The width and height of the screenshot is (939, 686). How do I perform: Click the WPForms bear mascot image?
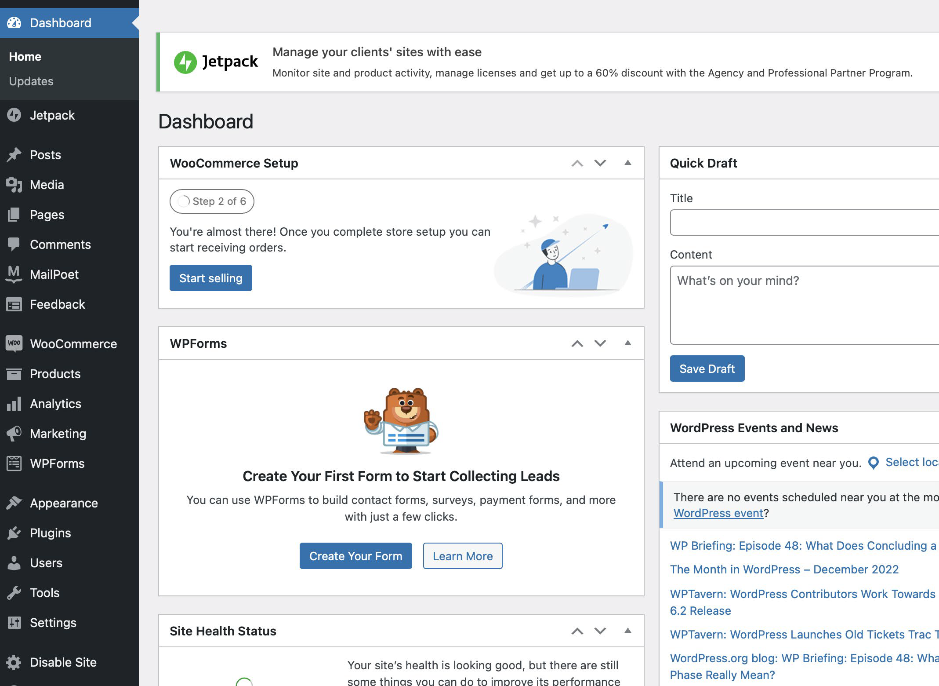pyautogui.click(x=401, y=420)
